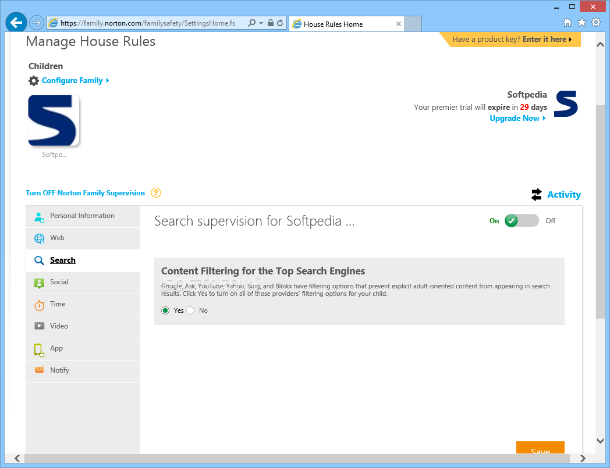The width and height of the screenshot is (610, 468).
Task: Open a new blank browser tab
Action: coord(413,24)
